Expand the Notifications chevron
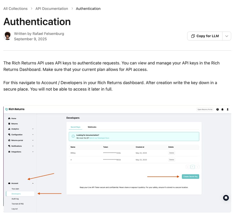The height and width of the screenshot is (216, 234). (x=33, y=146)
